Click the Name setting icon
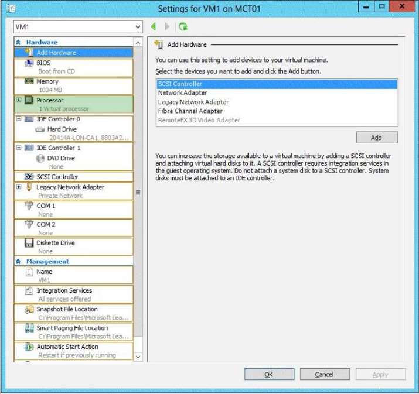This screenshot has height=394, width=419. click(x=29, y=272)
